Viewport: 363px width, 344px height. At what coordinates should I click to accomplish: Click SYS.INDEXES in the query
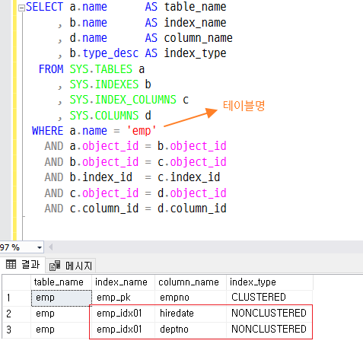click(104, 84)
